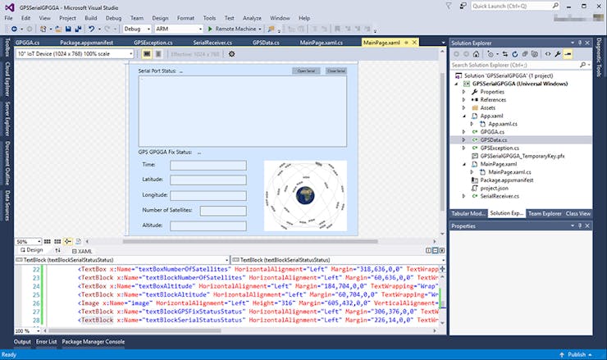Select the satellite globe image in designer

coord(305,196)
